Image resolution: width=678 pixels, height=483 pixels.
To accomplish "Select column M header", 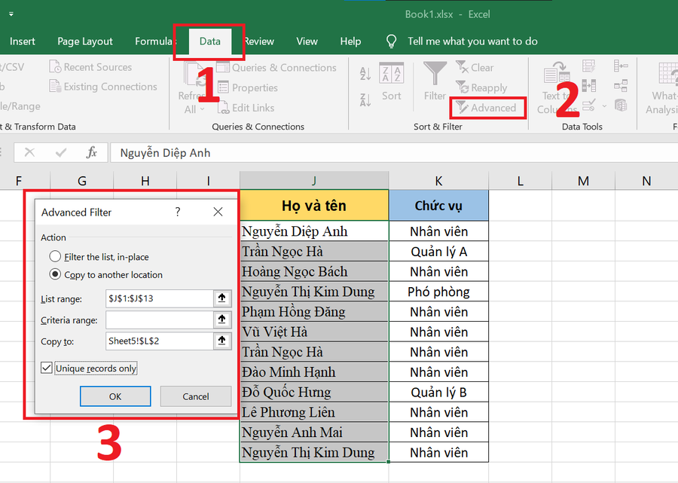I will click(x=583, y=181).
